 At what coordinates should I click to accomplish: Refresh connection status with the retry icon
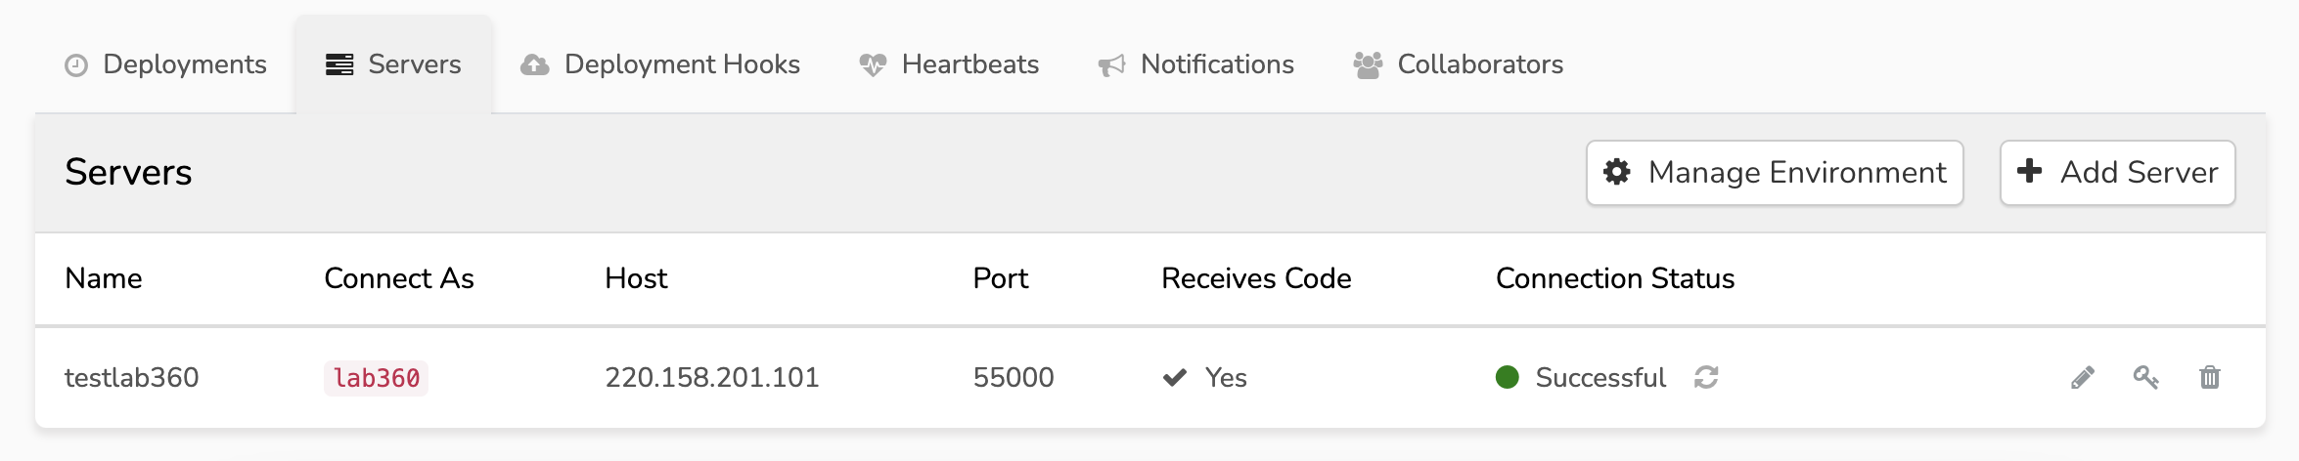pos(1706,377)
